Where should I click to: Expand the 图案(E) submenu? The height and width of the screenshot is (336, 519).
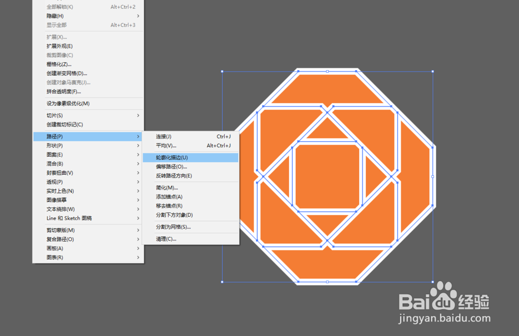(x=88, y=155)
